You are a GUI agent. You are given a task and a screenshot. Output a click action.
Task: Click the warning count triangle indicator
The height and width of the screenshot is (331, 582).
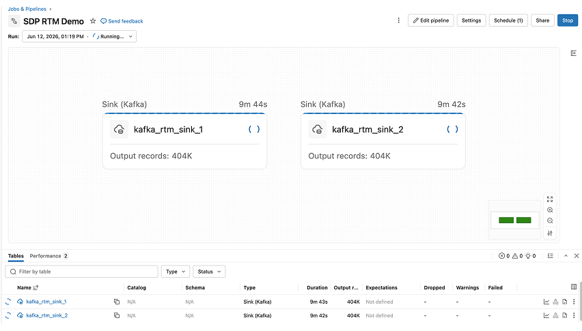tap(517, 256)
